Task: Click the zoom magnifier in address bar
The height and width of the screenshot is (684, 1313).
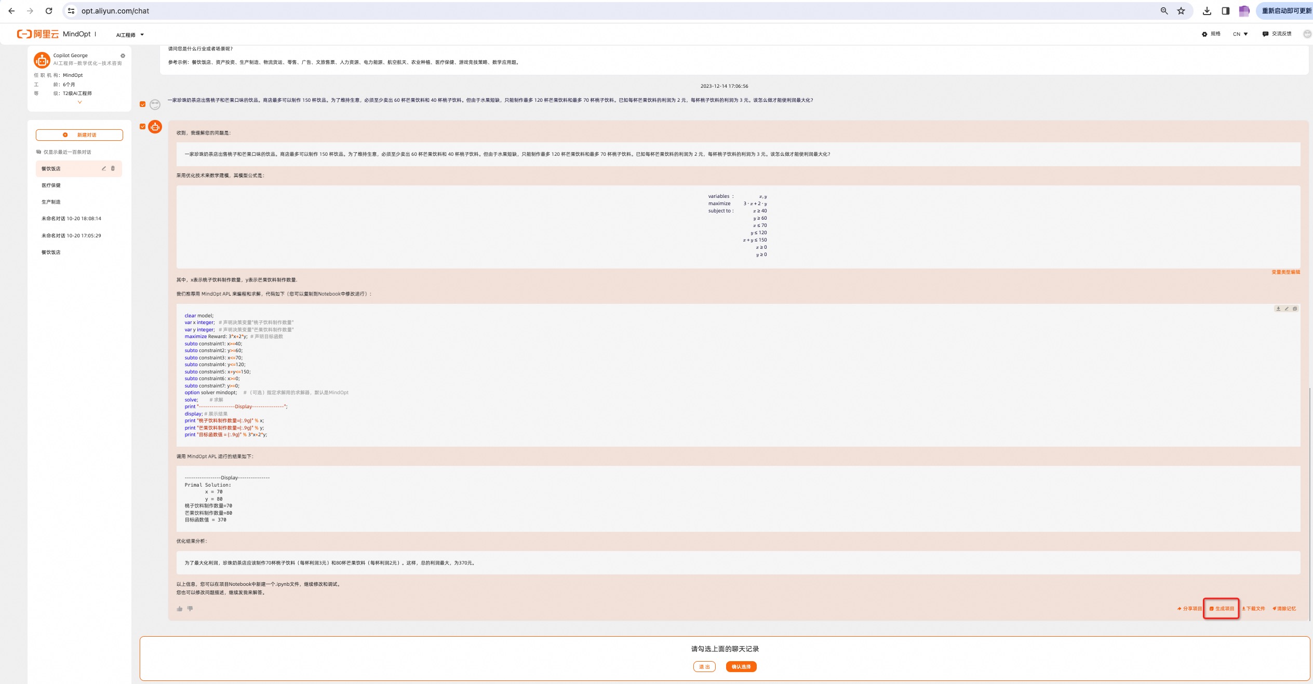Action: [x=1164, y=11]
